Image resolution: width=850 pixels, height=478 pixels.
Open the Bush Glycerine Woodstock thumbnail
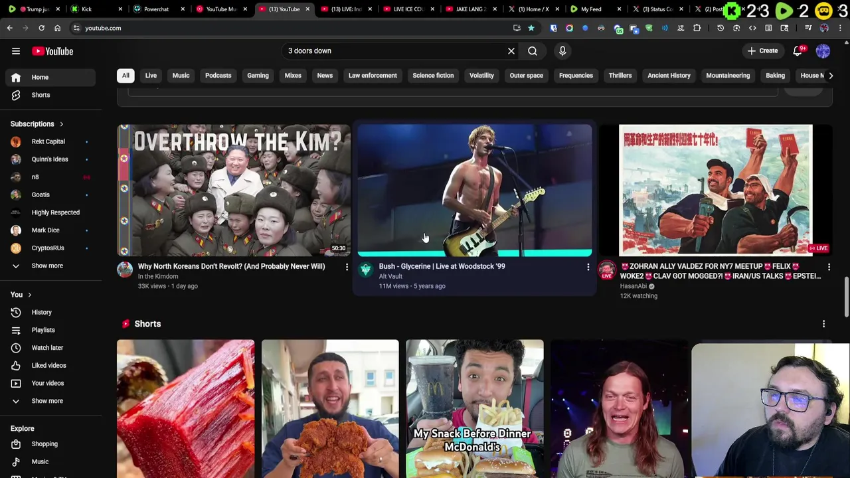tap(475, 190)
